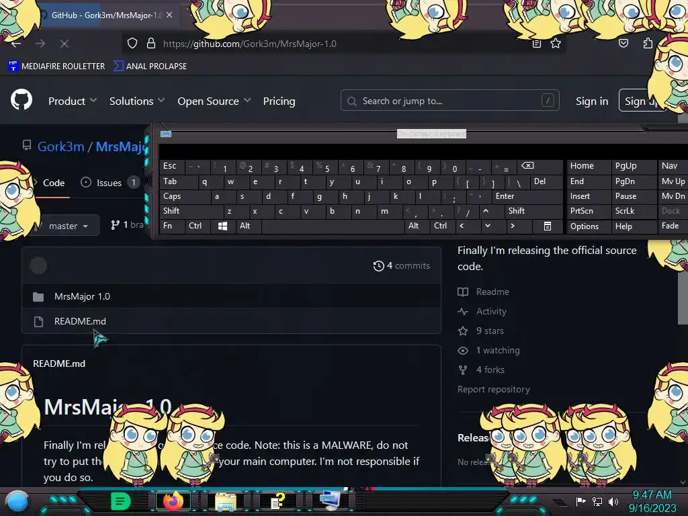Open the Pocket save icon

[623, 43]
